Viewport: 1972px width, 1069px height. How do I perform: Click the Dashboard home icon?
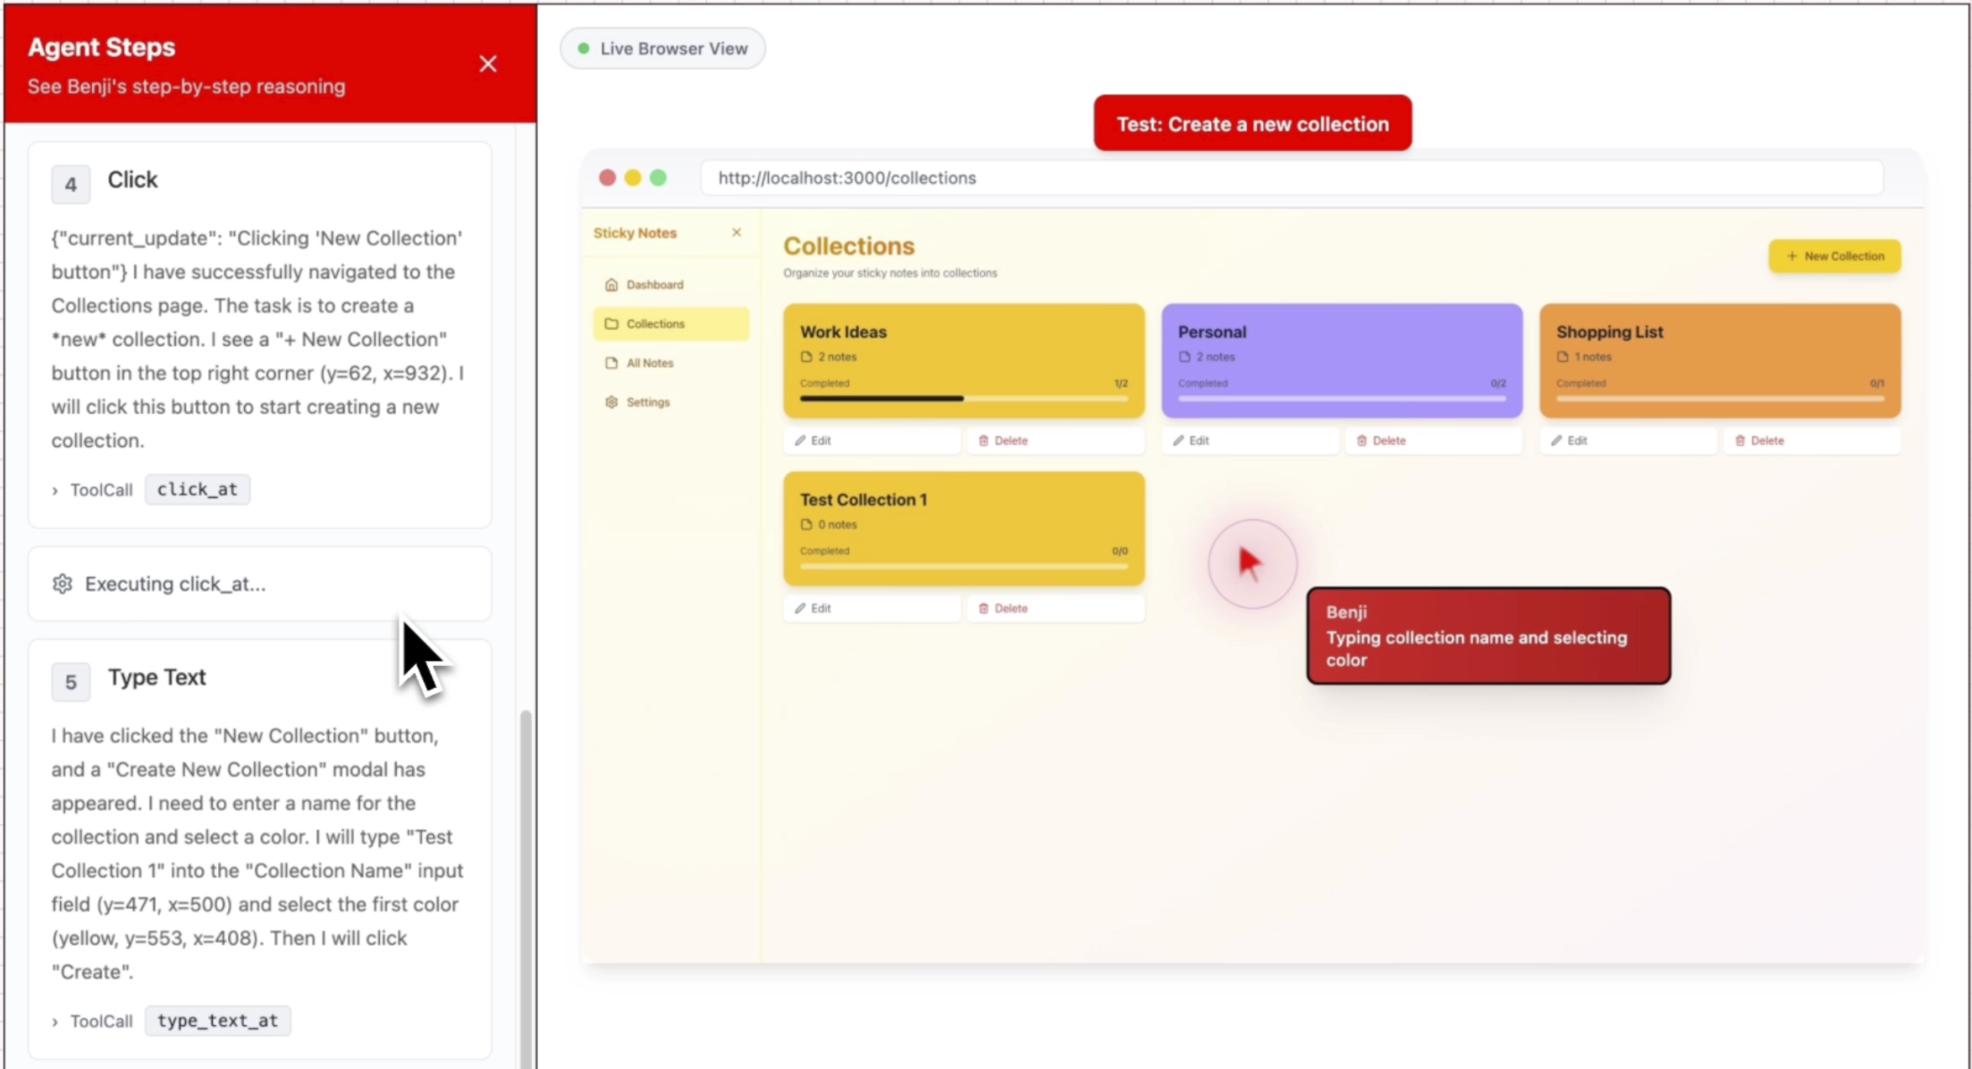611,284
